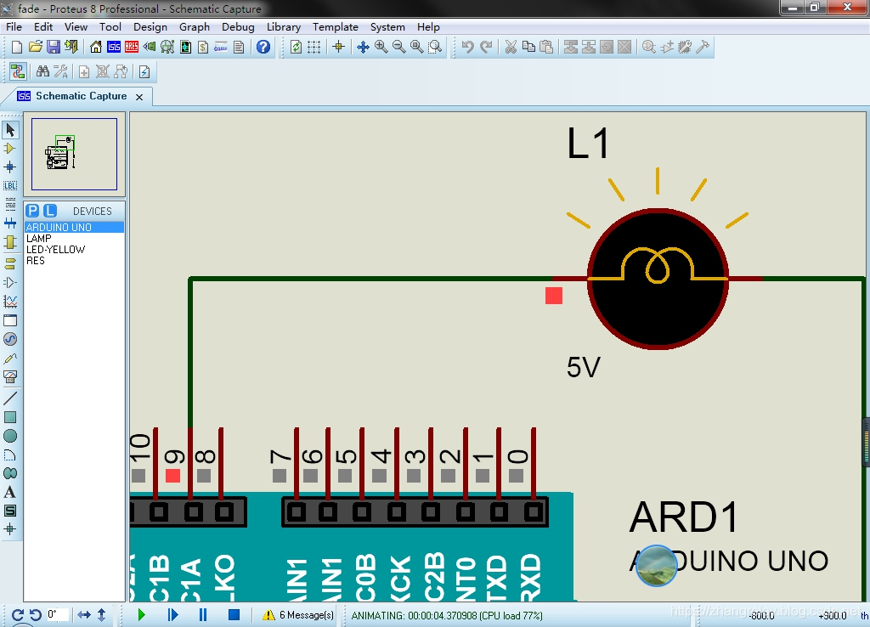Select the Wire Label LBL tool
Screen dimensions: 870x627
coord(10,186)
